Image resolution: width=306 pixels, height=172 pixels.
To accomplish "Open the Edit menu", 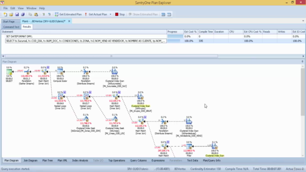I will (x=13, y=8).
